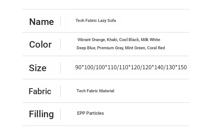The width and height of the screenshot is (217, 138).
Task: Select the "Tech Fabric Lazy Sofa" text
Action: 96,21
